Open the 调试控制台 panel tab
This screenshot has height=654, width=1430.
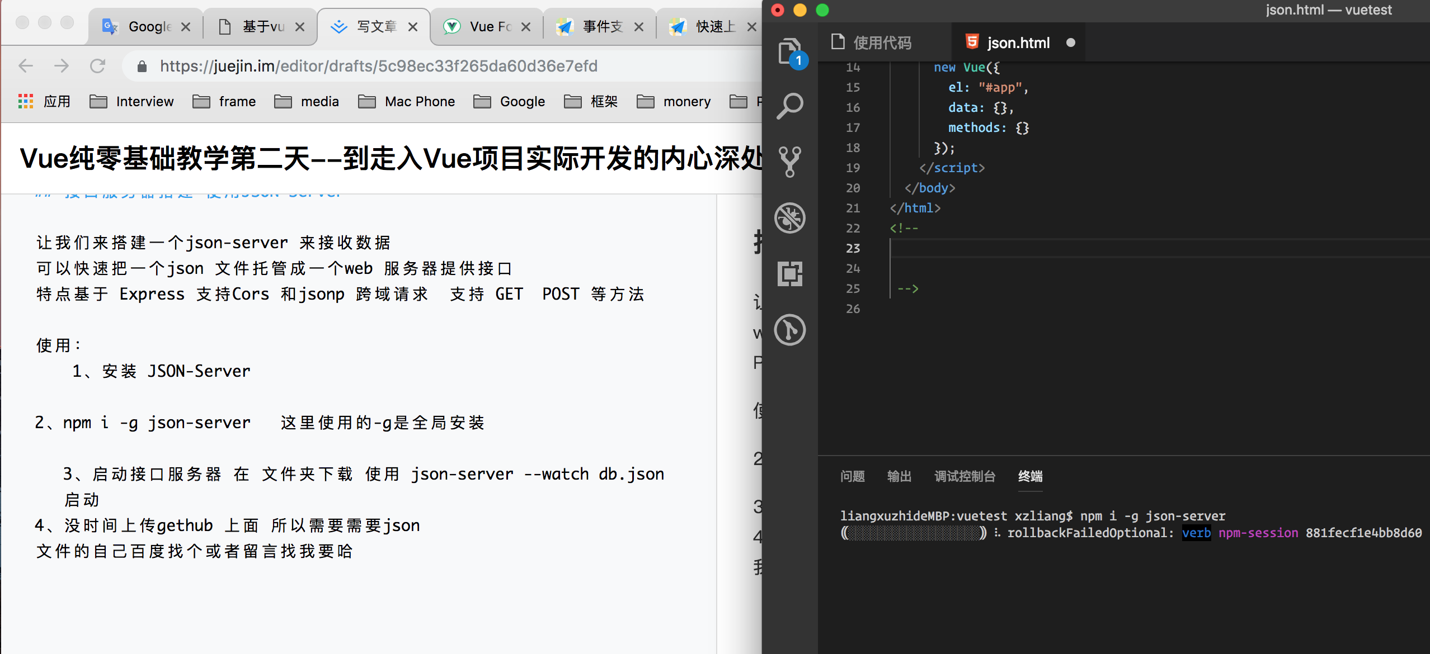click(x=965, y=476)
